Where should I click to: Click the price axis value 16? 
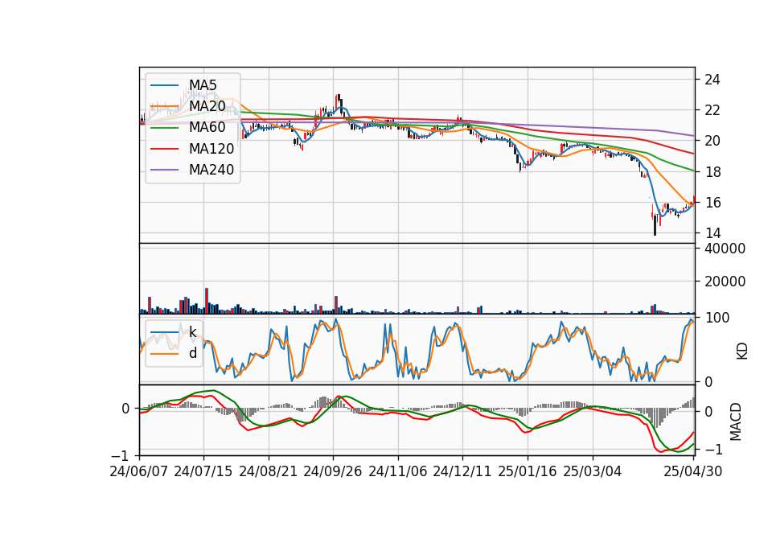click(712, 203)
